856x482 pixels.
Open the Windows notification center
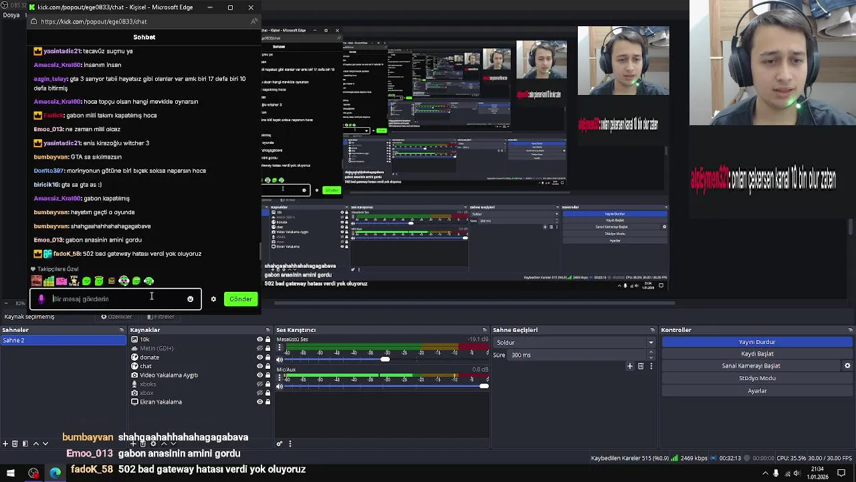pos(841,473)
